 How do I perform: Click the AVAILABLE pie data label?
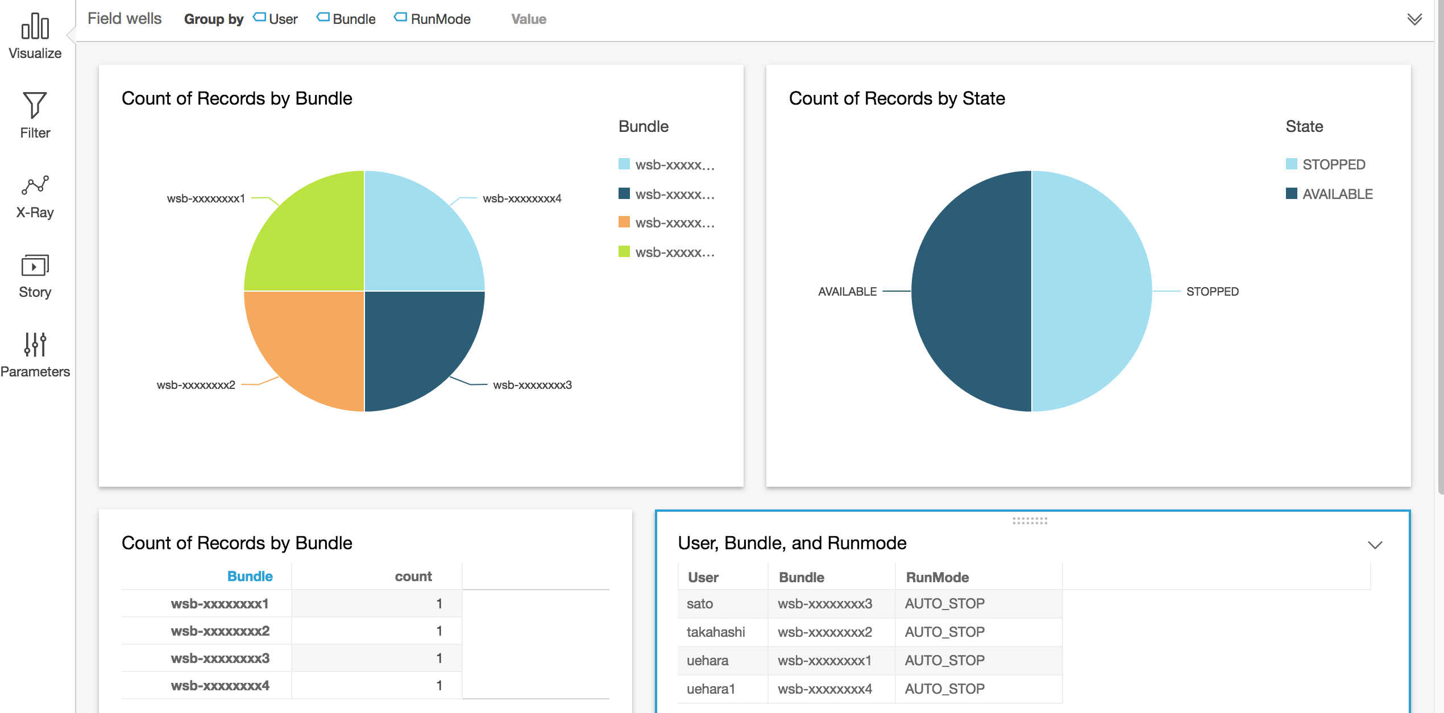coord(847,292)
